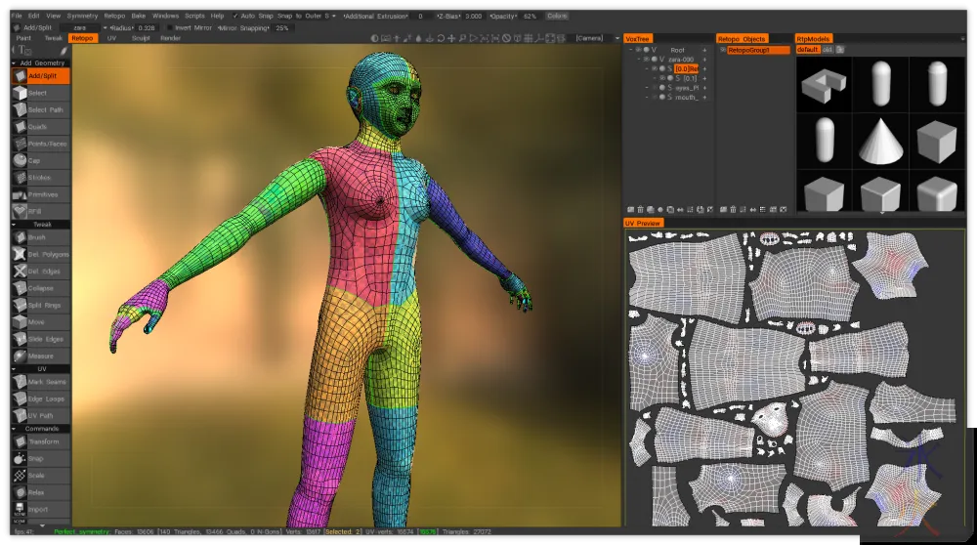Choose the Strokes tool

coord(40,178)
